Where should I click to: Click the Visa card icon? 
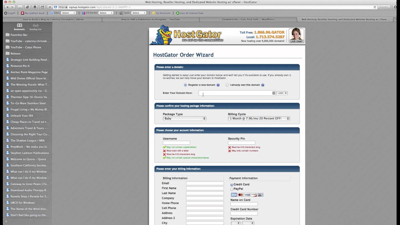pos(247,195)
